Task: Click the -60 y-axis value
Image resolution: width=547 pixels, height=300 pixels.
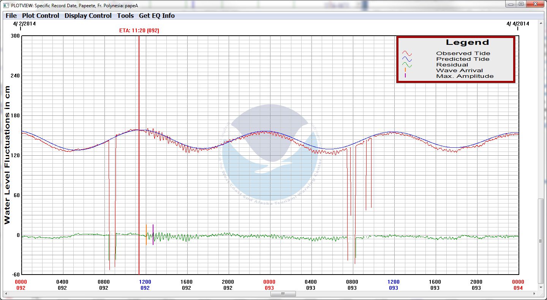Action: click(x=16, y=275)
